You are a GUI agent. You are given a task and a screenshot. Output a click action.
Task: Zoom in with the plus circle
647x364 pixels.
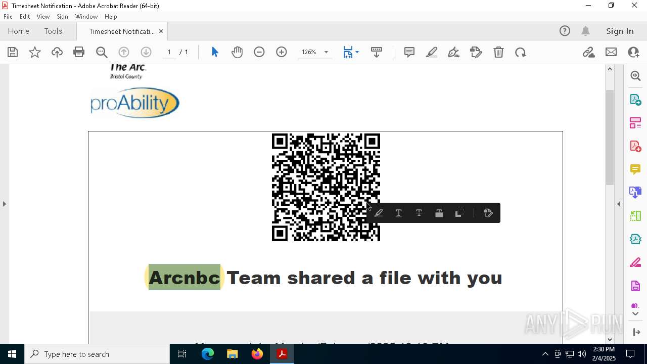click(x=282, y=52)
